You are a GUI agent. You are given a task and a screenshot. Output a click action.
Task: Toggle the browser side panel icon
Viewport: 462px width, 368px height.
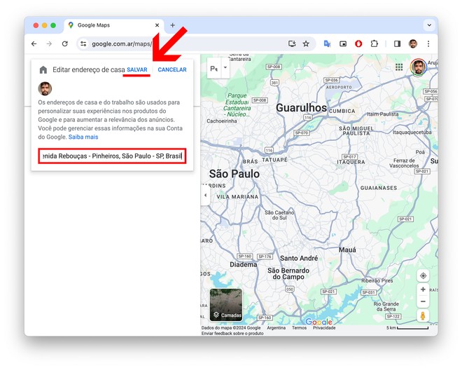tap(397, 43)
